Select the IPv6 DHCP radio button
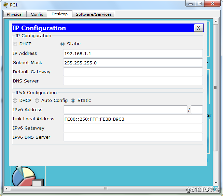 pos(15,101)
